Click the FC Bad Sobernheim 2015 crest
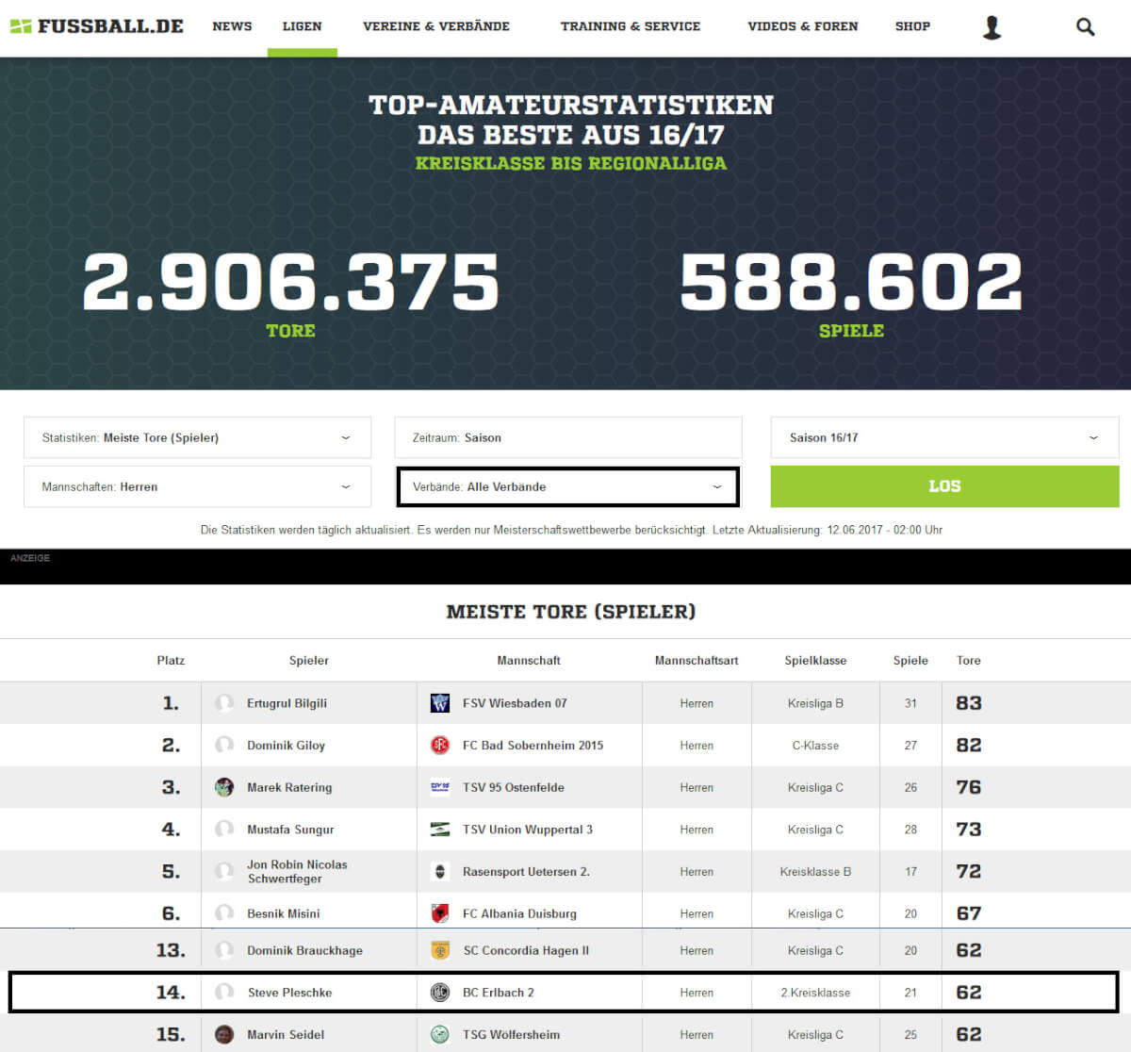Image resolution: width=1131 pixels, height=1052 pixels. coord(440,746)
